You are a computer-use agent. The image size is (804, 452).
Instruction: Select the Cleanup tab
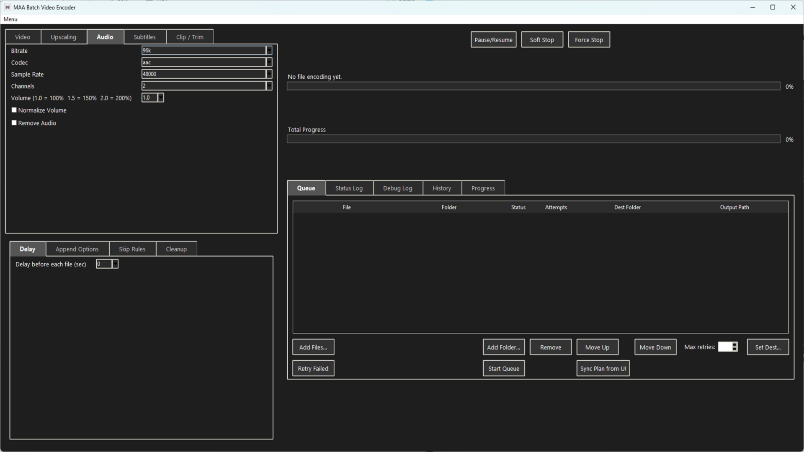176,249
